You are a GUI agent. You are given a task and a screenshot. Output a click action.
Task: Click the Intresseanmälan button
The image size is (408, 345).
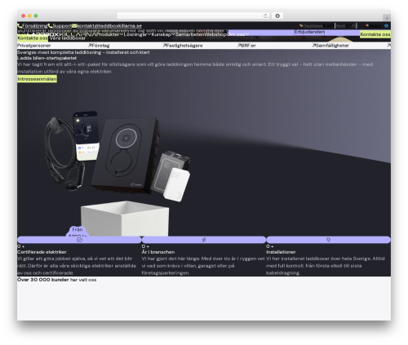[x=37, y=79]
